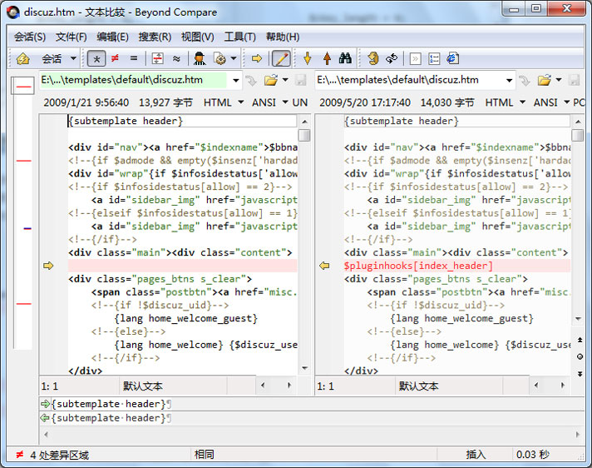This screenshot has height=468, width=592.
Task: Toggle Show All asterisk button
Action: coord(96,58)
